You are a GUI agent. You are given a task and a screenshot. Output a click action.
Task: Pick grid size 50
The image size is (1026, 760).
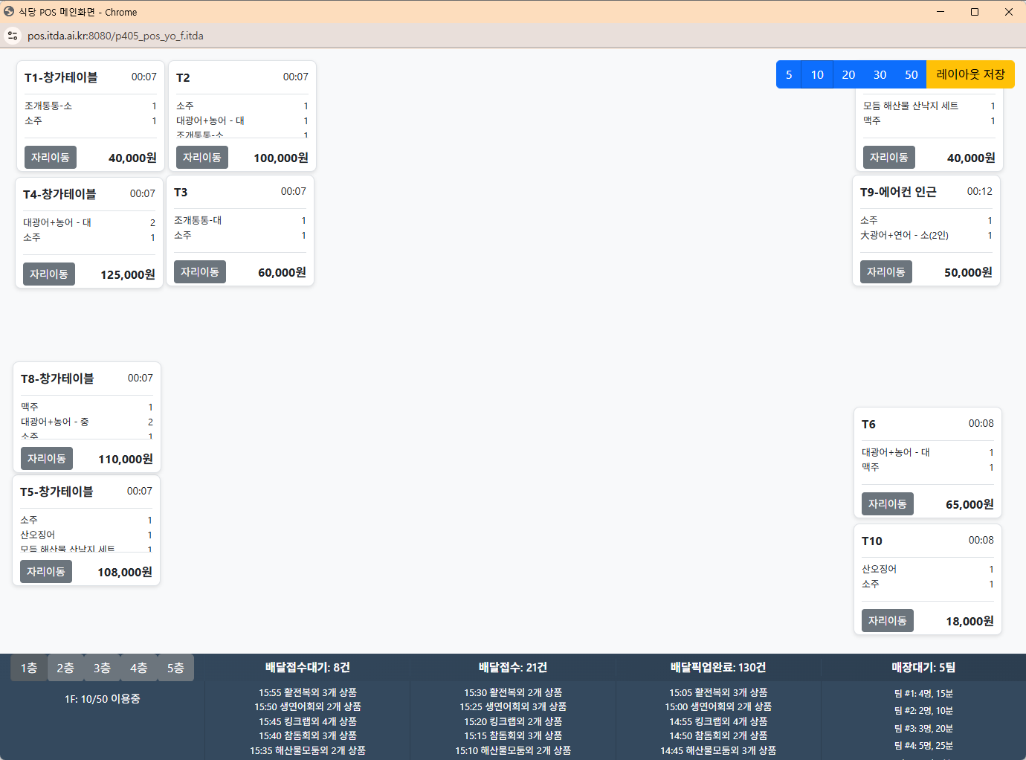(911, 74)
